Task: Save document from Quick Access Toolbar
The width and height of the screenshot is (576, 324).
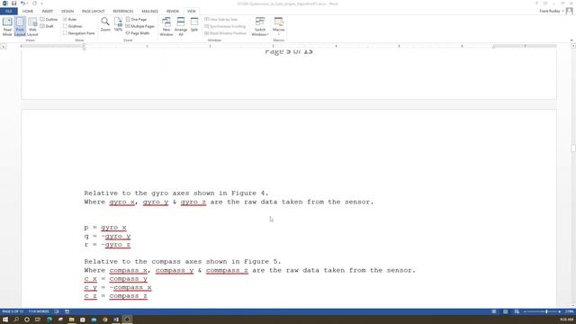Action: coord(14,4)
